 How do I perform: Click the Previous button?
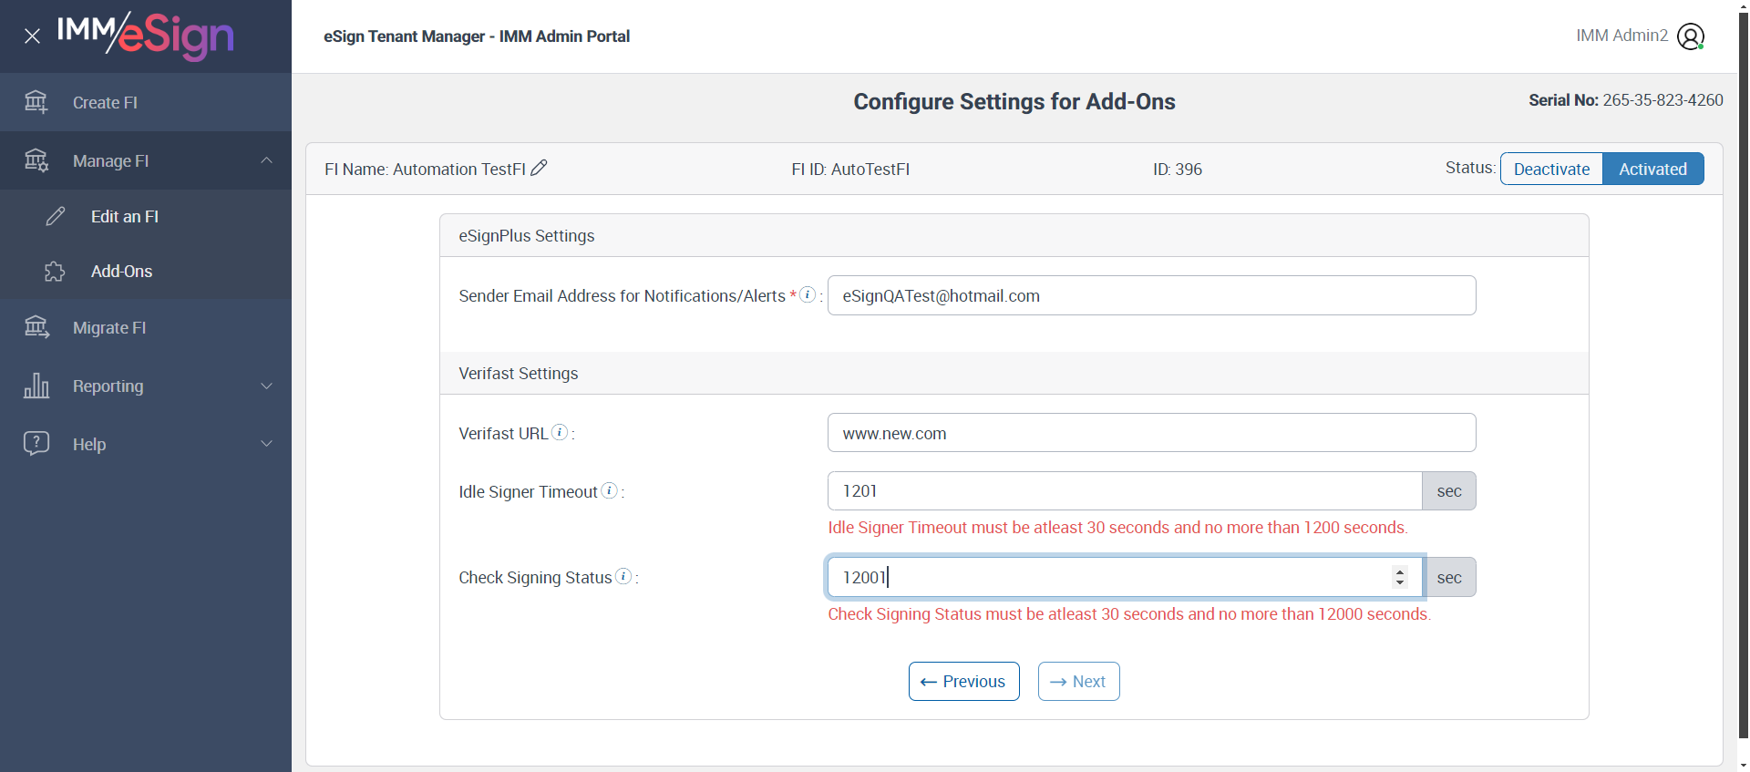(x=963, y=681)
